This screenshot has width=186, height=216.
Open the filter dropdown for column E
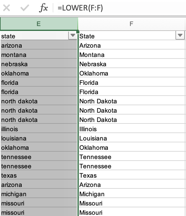73,36
